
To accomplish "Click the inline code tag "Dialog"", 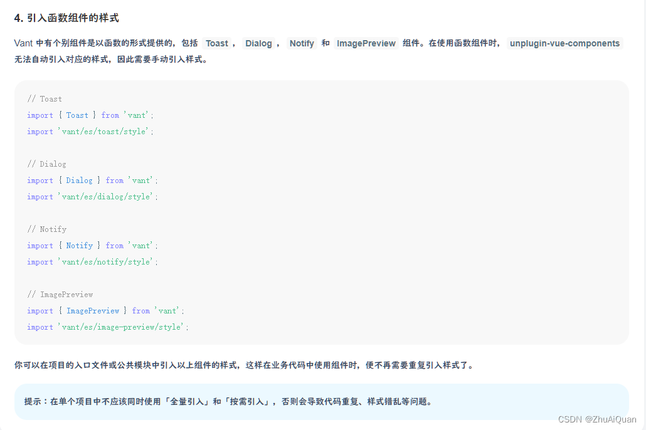I will point(258,43).
